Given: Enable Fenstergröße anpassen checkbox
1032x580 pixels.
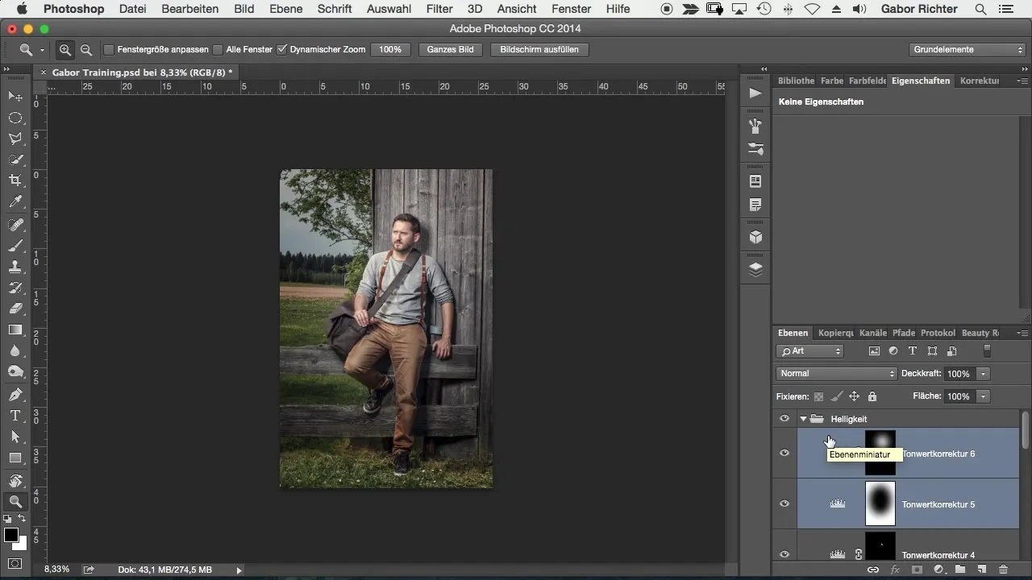Looking at the screenshot, I should pos(109,49).
